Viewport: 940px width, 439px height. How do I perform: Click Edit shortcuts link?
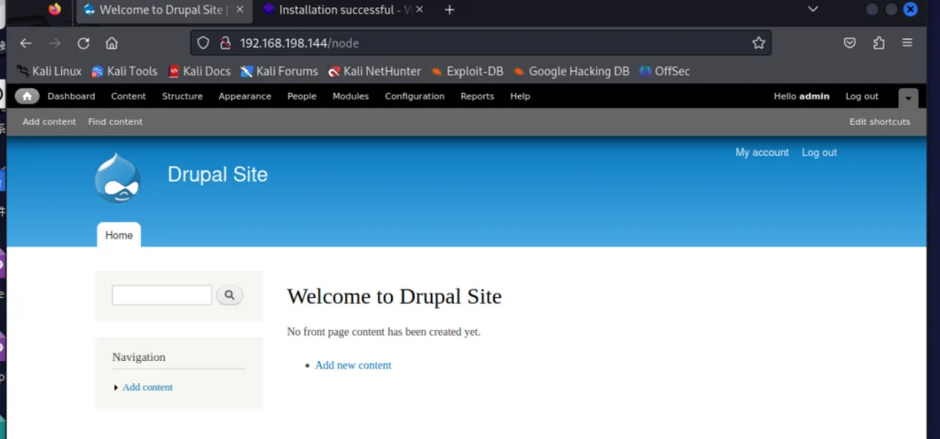(x=880, y=122)
